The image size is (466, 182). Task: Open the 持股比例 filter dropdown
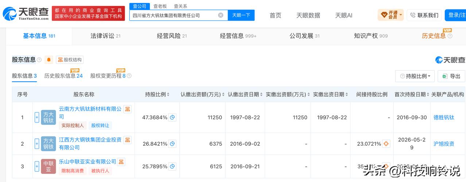point(415,76)
